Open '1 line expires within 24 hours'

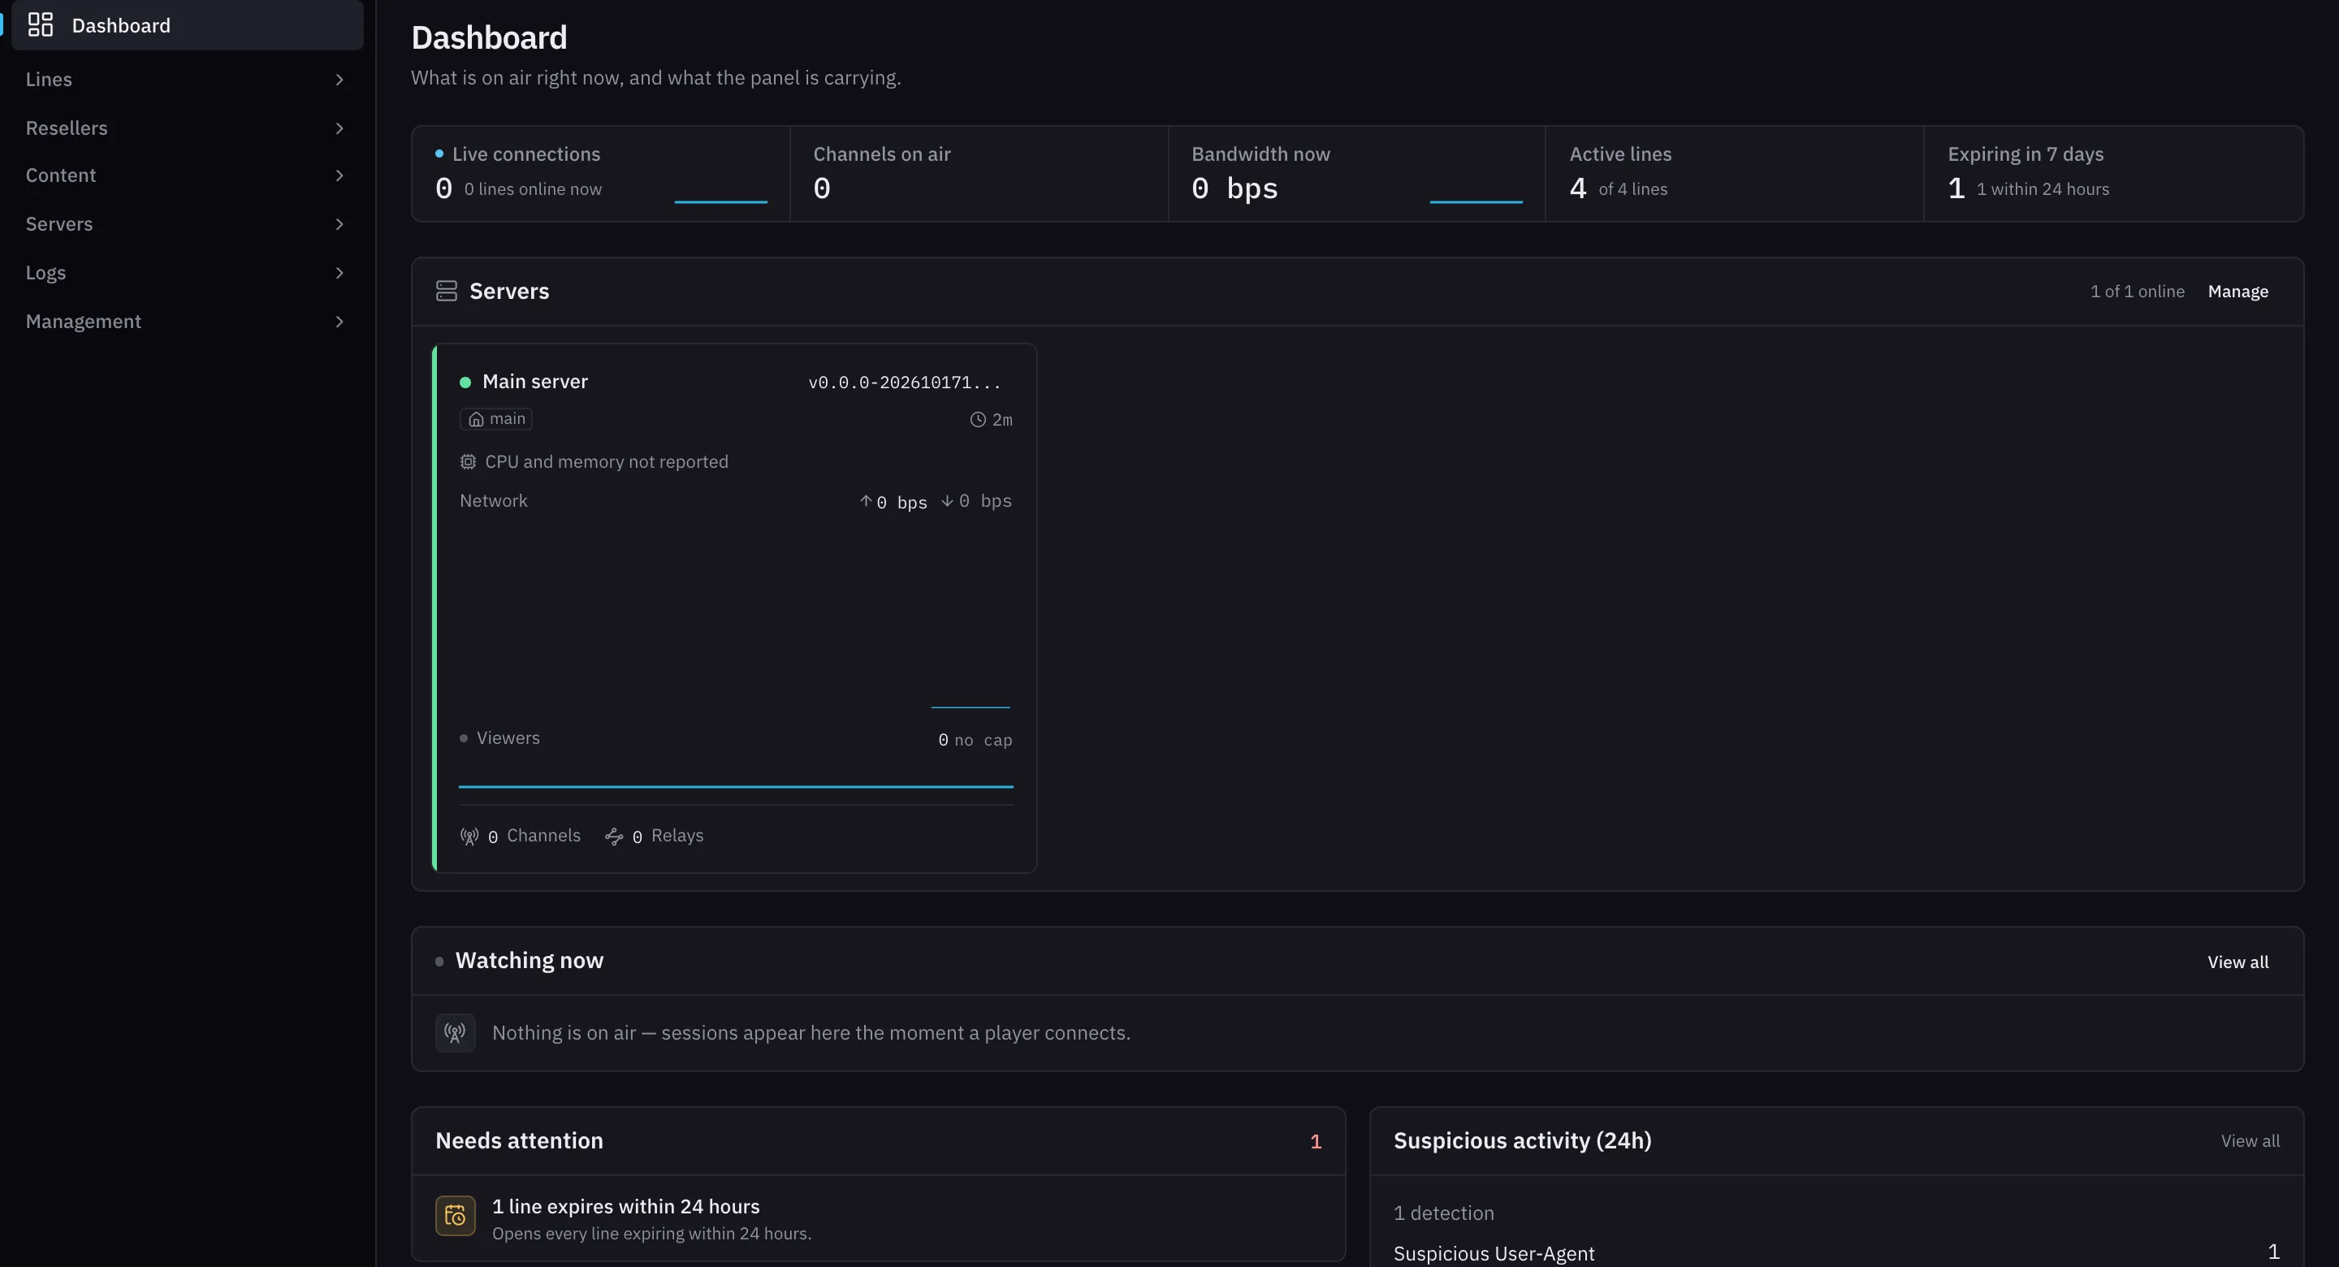[x=878, y=1218]
